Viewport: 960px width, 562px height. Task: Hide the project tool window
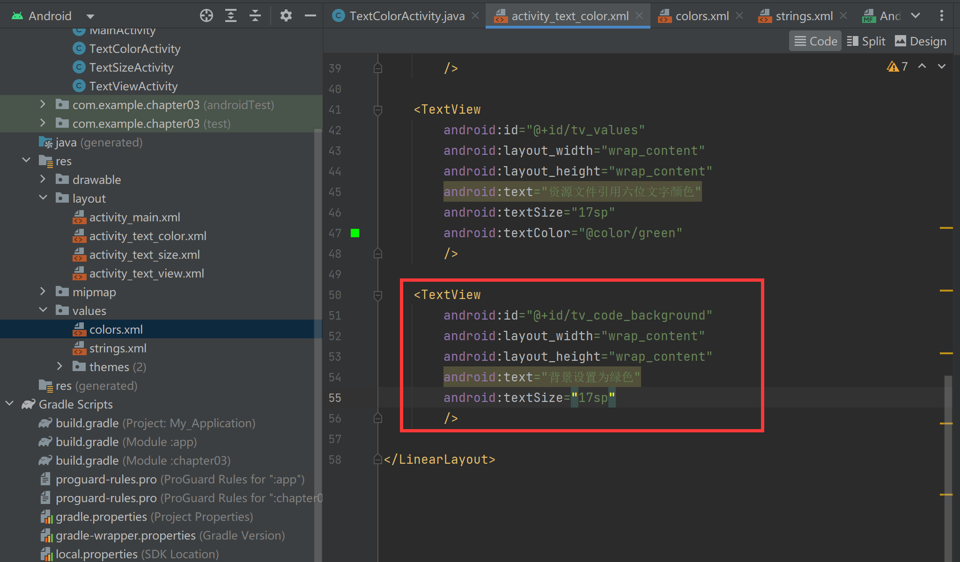click(310, 16)
